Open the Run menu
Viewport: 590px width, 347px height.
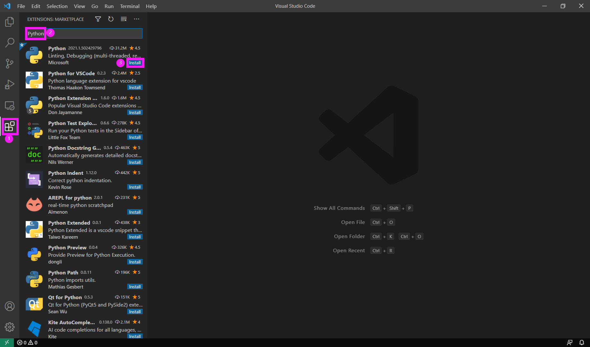pyautogui.click(x=109, y=6)
